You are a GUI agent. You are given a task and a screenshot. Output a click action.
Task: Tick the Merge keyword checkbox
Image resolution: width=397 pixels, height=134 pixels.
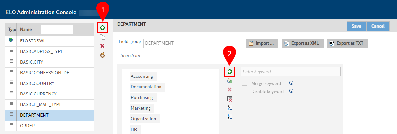[x=245, y=83]
